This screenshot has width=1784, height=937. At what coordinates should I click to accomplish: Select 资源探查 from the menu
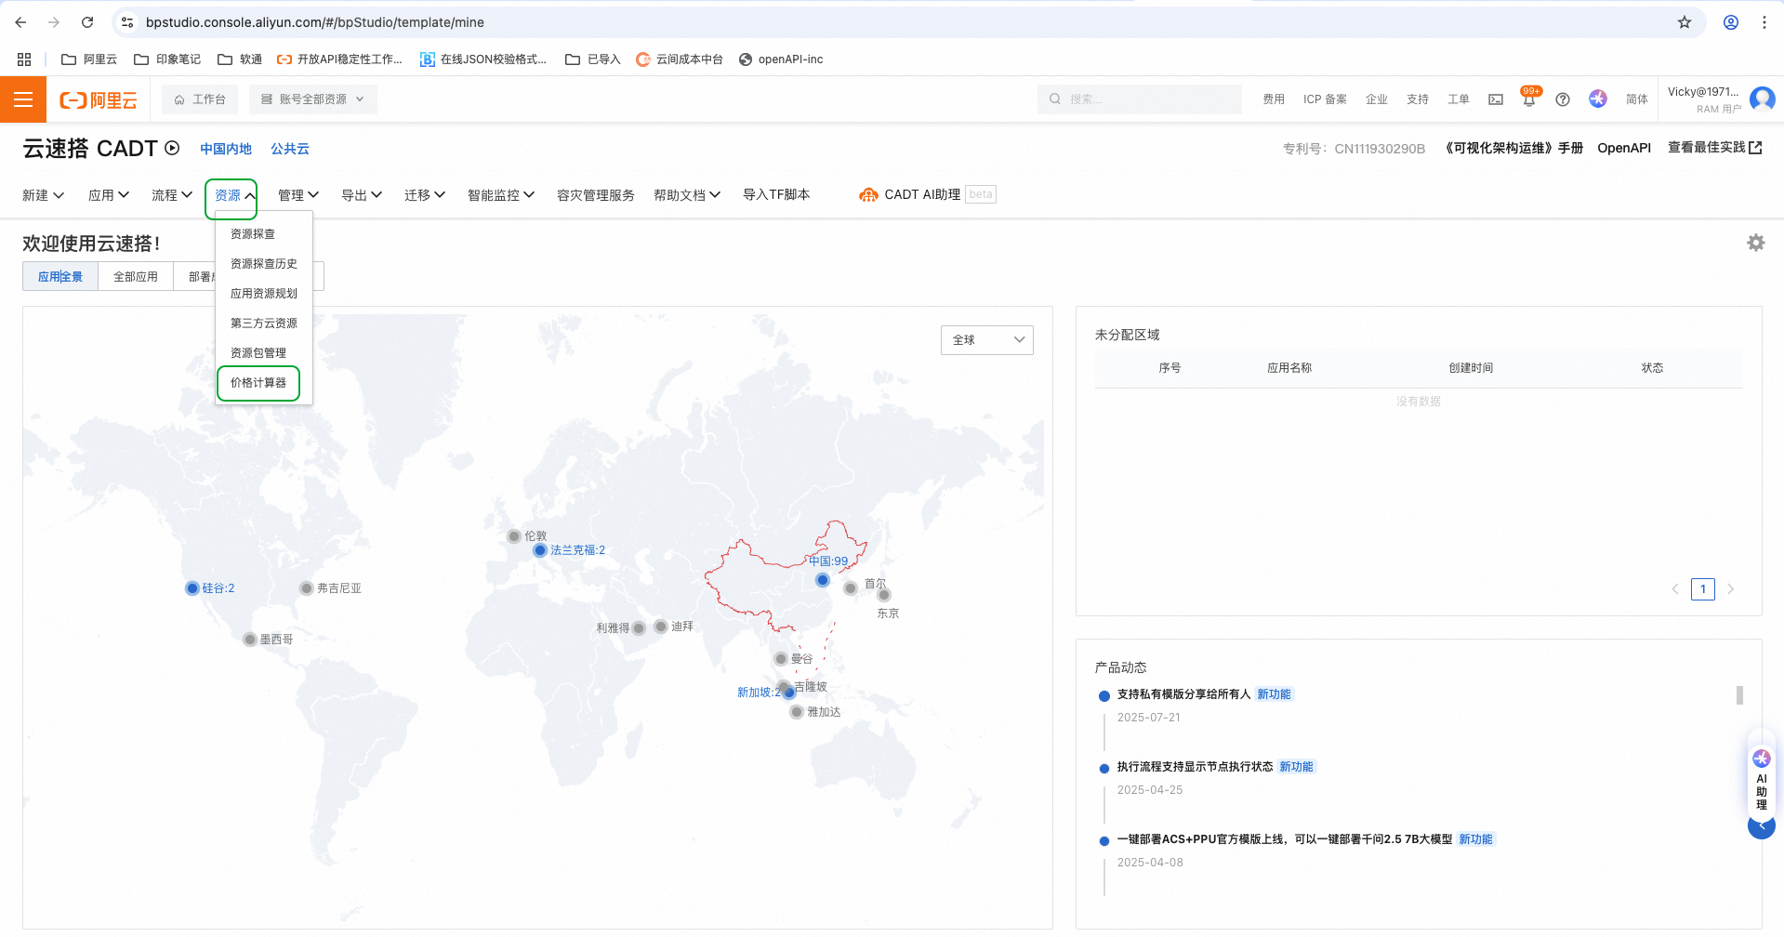pyautogui.click(x=263, y=234)
